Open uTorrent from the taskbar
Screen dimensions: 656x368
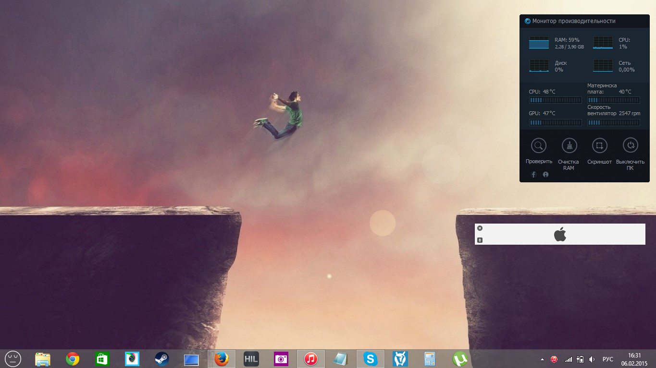pos(460,359)
